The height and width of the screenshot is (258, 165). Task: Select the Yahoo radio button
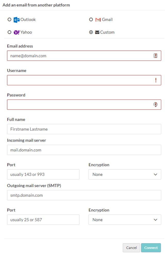(10, 32)
